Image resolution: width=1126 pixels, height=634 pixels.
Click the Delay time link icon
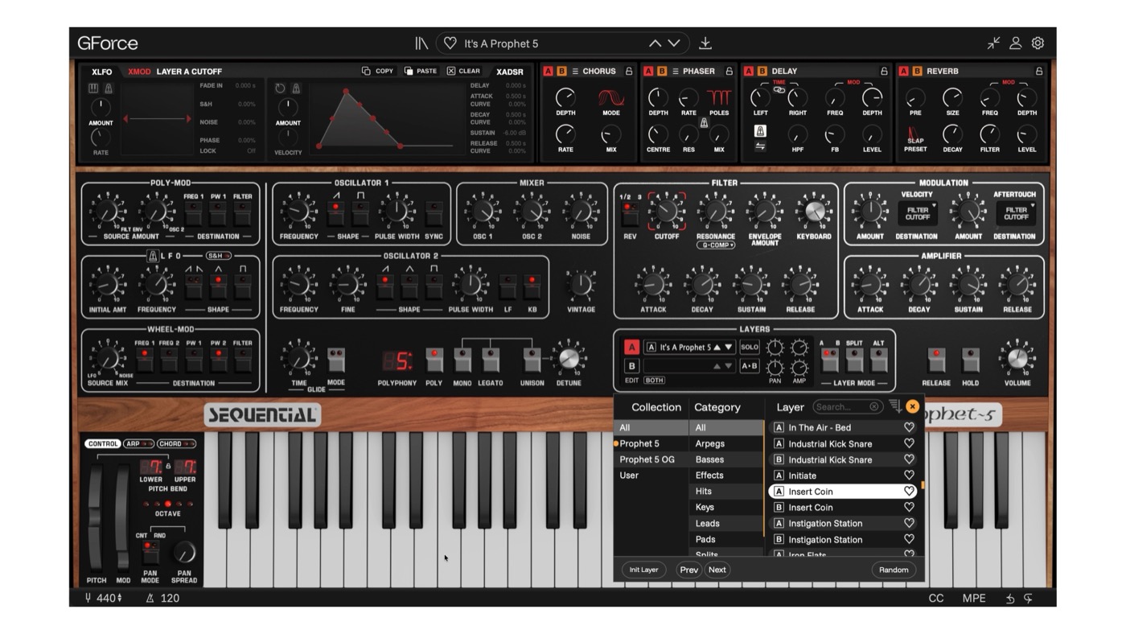[x=779, y=89]
